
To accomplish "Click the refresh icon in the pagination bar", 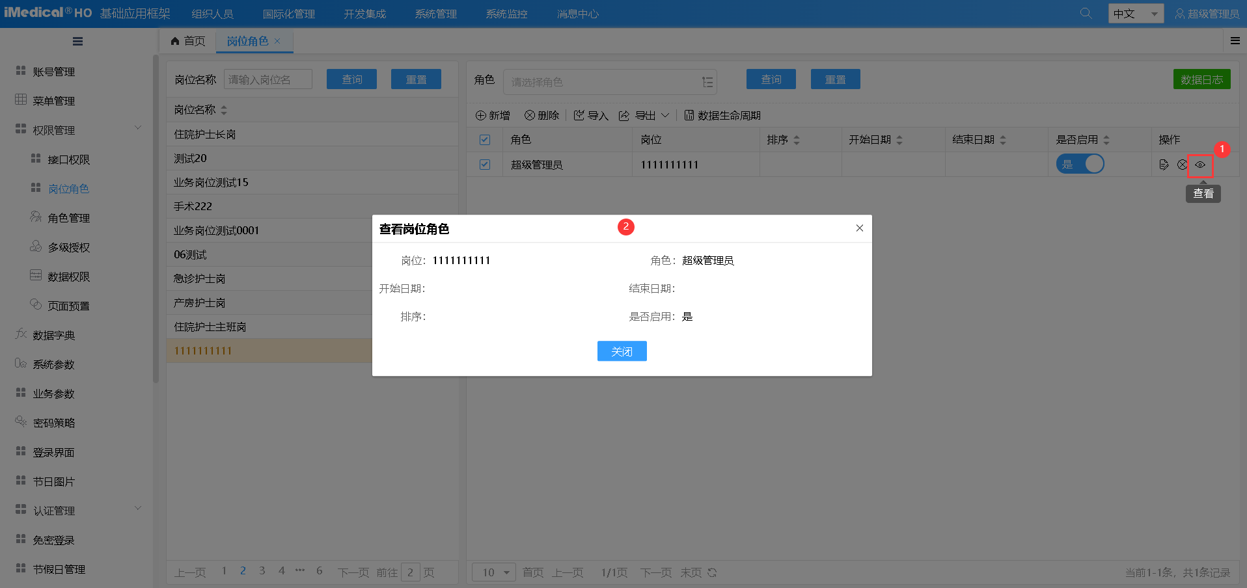I will pos(712,573).
